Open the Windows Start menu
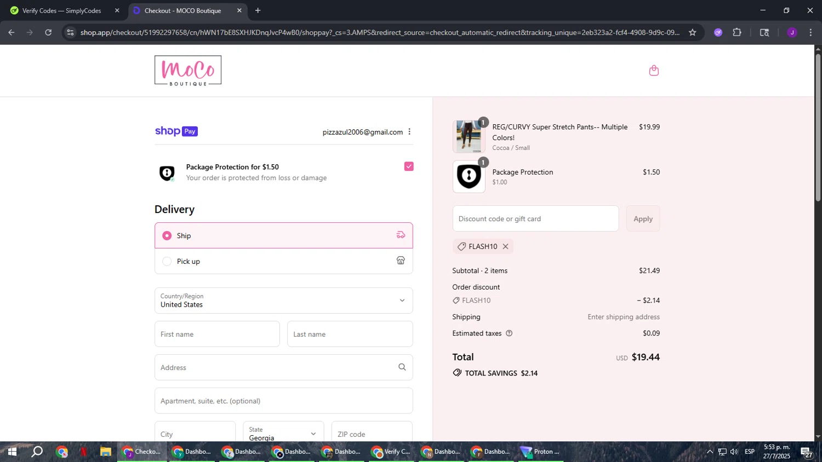The width and height of the screenshot is (822, 462). (x=12, y=452)
